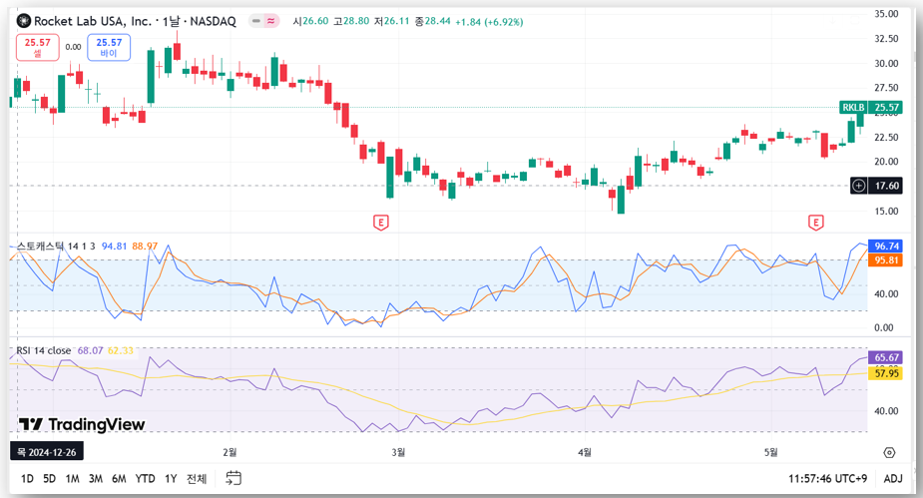Click the +1.84 (+6.92%) change text
The width and height of the screenshot is (923, 498).
click(x=489, y=22)
